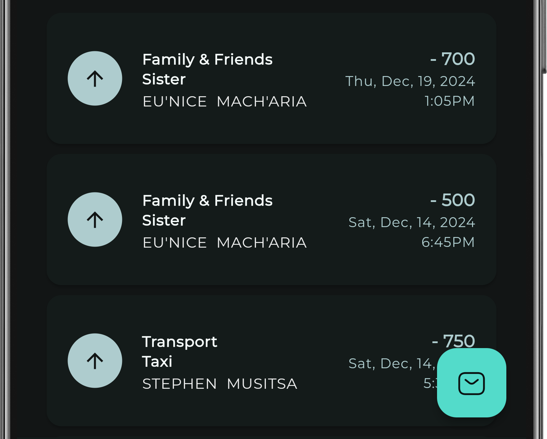
Task: Select recipient name EU'NICE MACH'ARIA
Action: 225,102
